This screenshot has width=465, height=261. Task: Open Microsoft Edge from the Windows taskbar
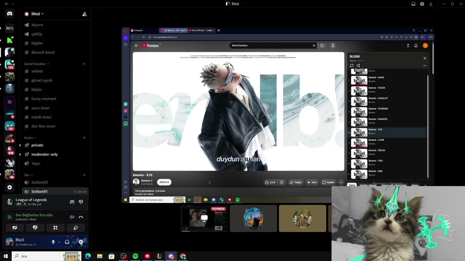(88, 256)
